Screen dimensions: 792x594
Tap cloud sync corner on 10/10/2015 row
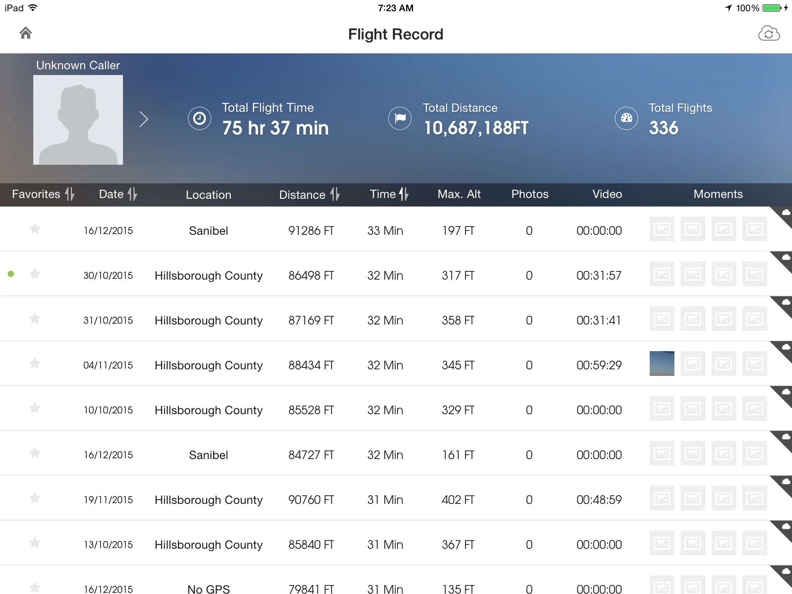pyautogui.click(x=784, y=394)
